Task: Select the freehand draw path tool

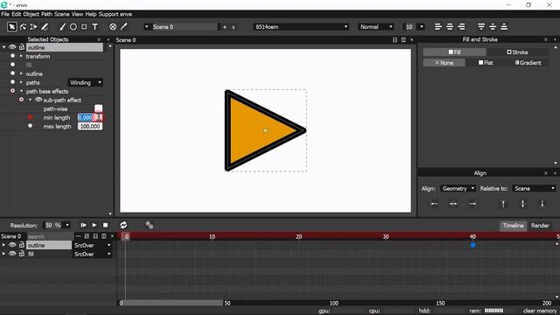Action: [45, 27]
